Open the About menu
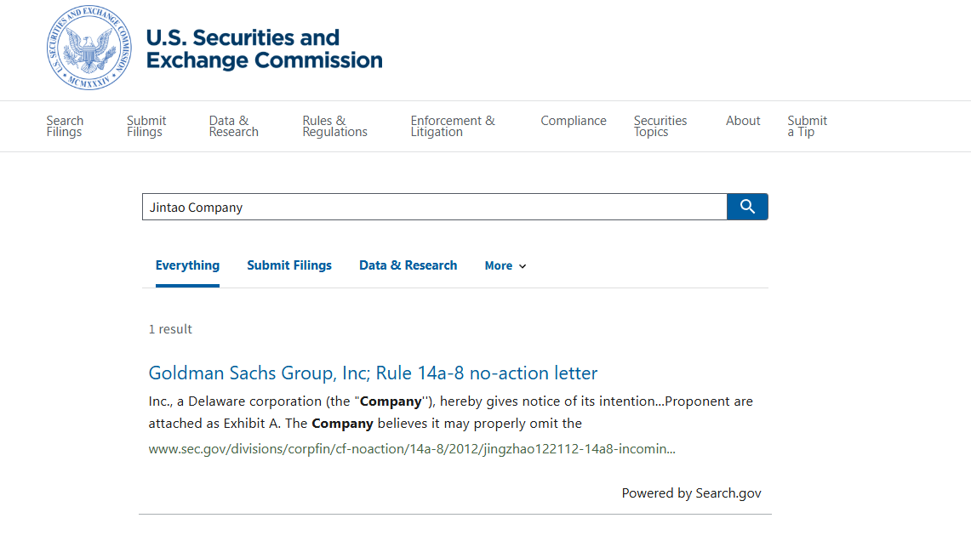This screenshot has width=971, height=558. click(x=743, y=121)
